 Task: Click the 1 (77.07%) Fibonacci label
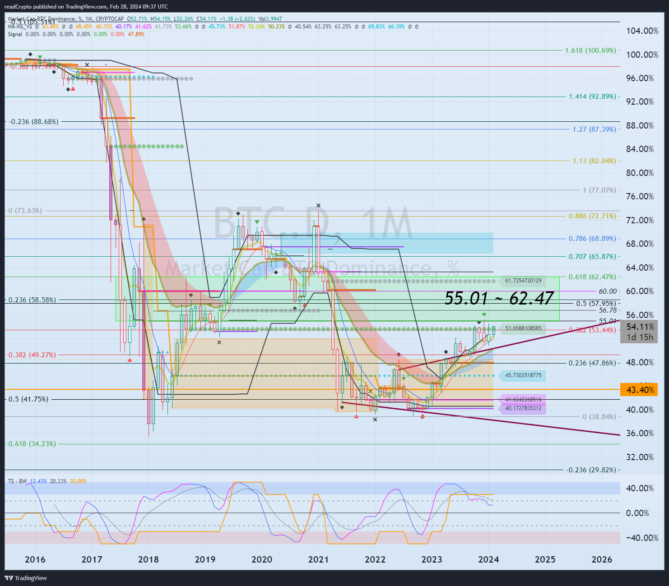[x=599, y=190]
